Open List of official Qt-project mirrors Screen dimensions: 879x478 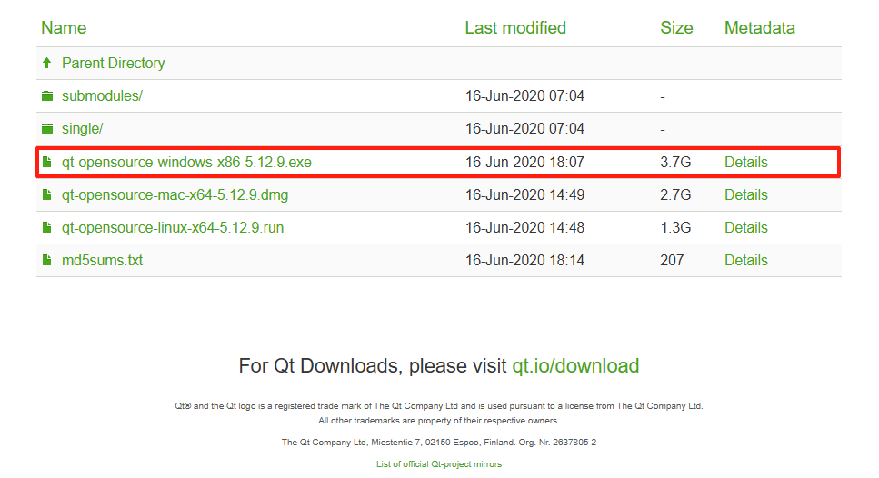(439, 464)
